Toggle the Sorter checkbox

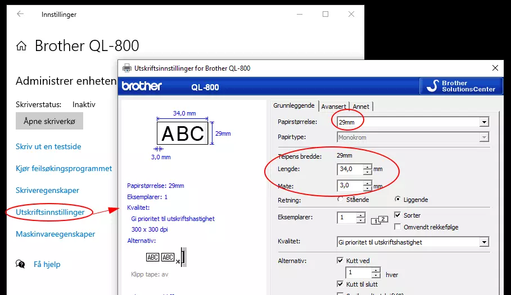[397, 215]
